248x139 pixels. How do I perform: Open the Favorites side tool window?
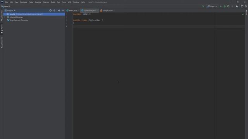coord(2,15)
